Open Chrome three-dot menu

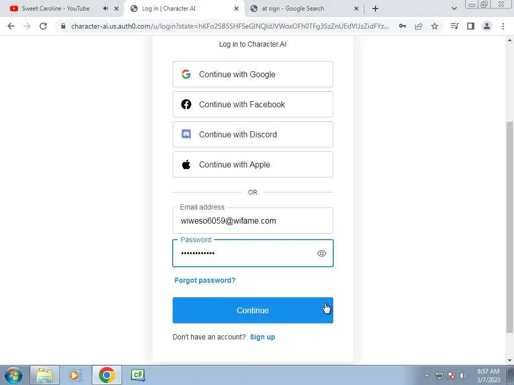click(503, 26)
